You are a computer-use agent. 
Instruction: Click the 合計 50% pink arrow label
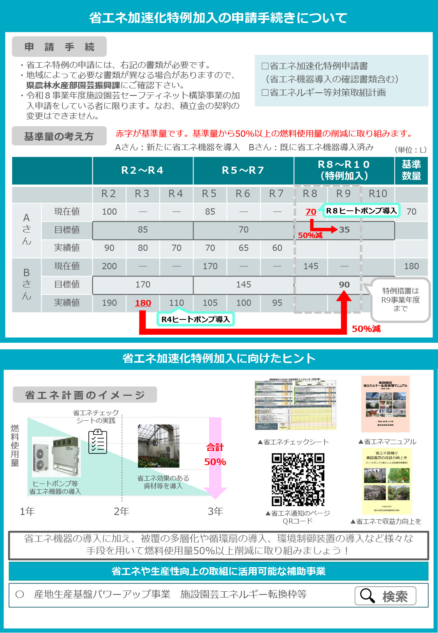215,455
